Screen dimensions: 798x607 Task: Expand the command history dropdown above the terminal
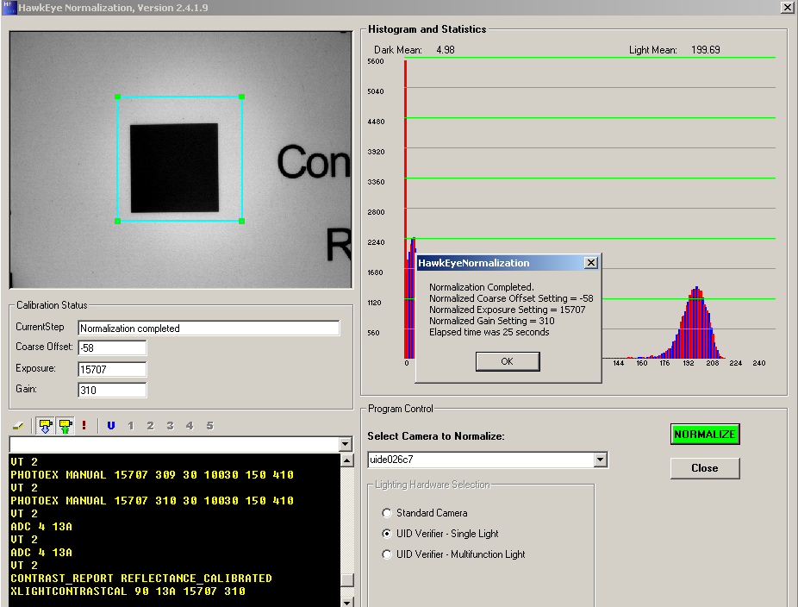347,444
